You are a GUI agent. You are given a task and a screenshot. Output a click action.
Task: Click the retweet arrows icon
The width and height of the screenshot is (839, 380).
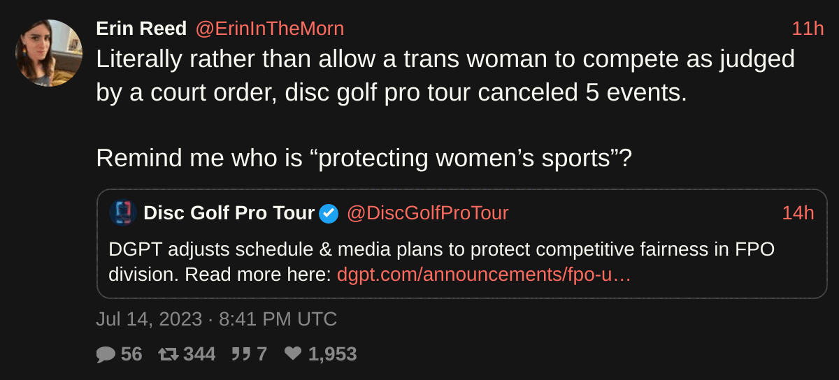[168, 355]
